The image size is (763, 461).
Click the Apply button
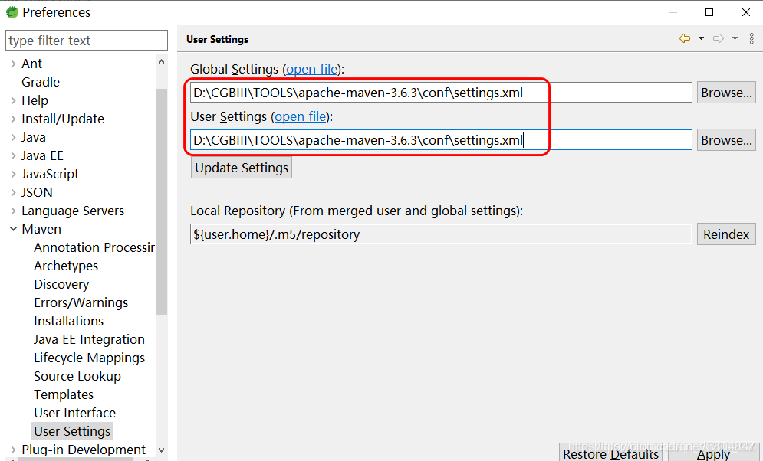[713, 453]
